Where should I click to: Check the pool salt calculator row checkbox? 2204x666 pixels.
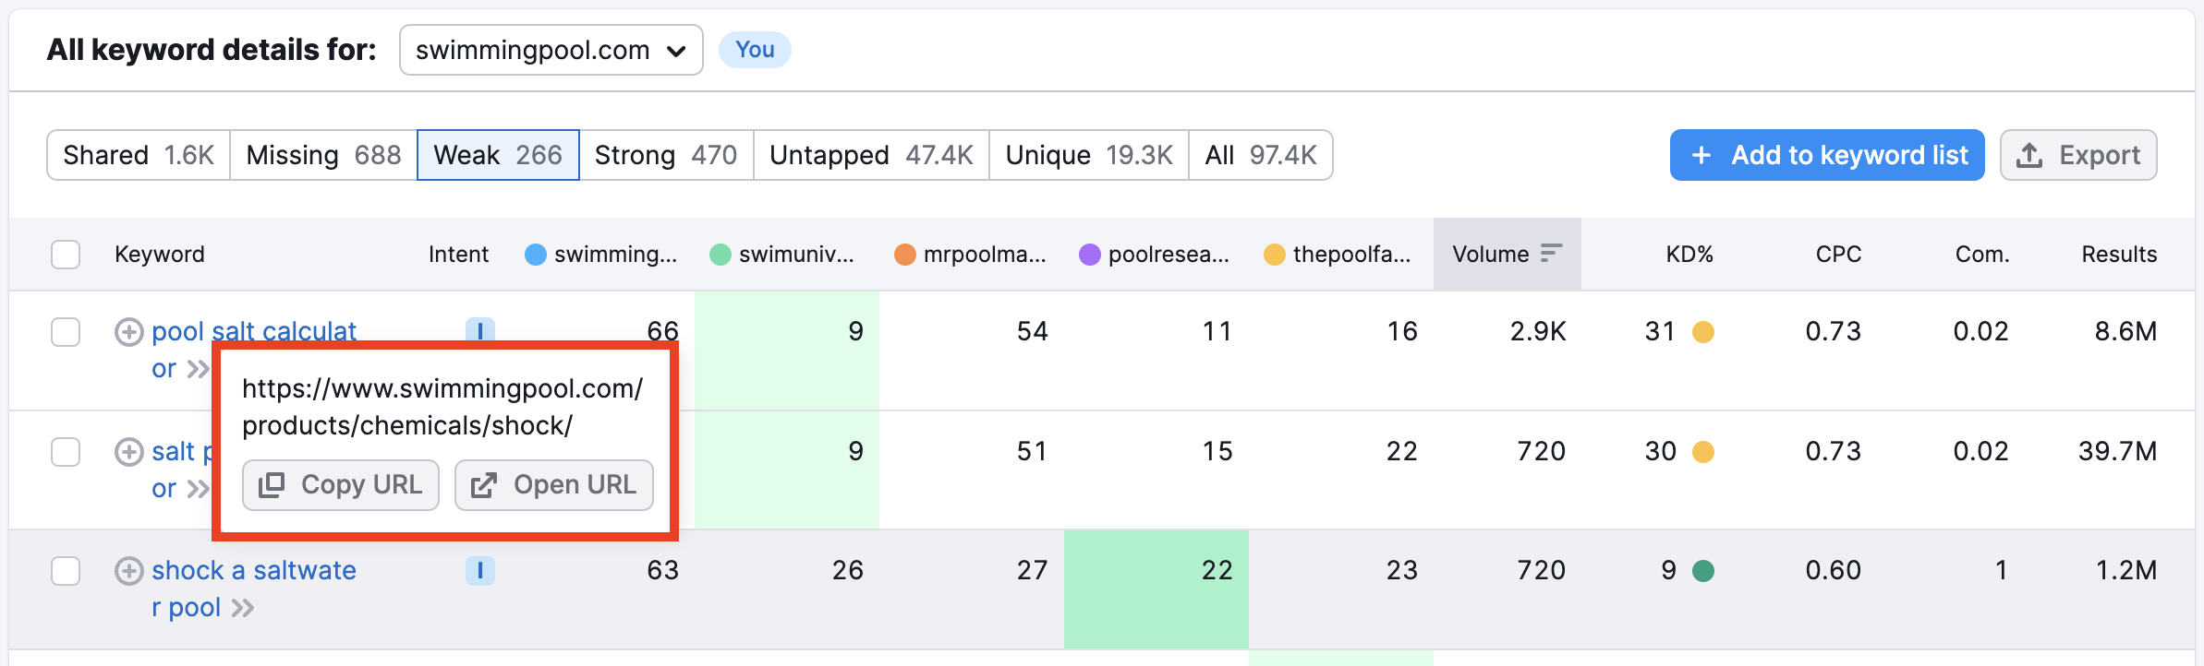click(x=66, y=332)
